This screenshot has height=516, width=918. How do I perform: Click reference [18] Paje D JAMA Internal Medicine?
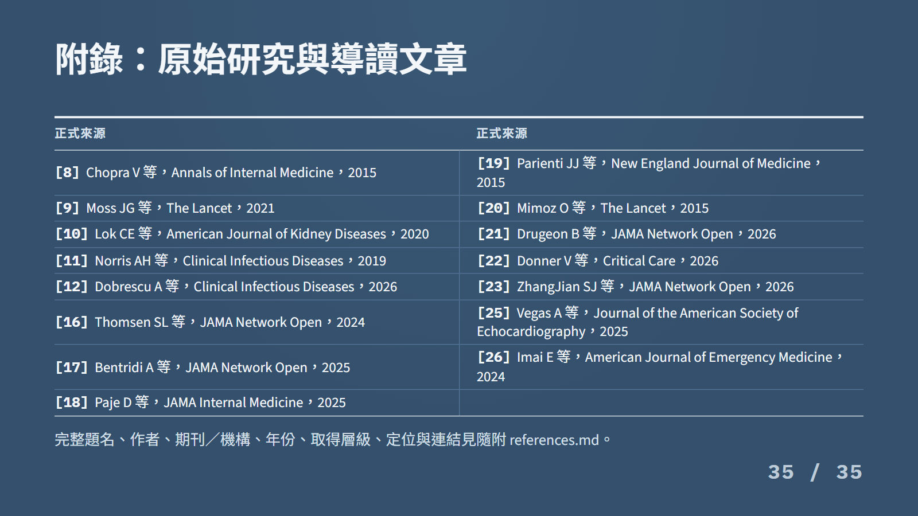point(200,402)
